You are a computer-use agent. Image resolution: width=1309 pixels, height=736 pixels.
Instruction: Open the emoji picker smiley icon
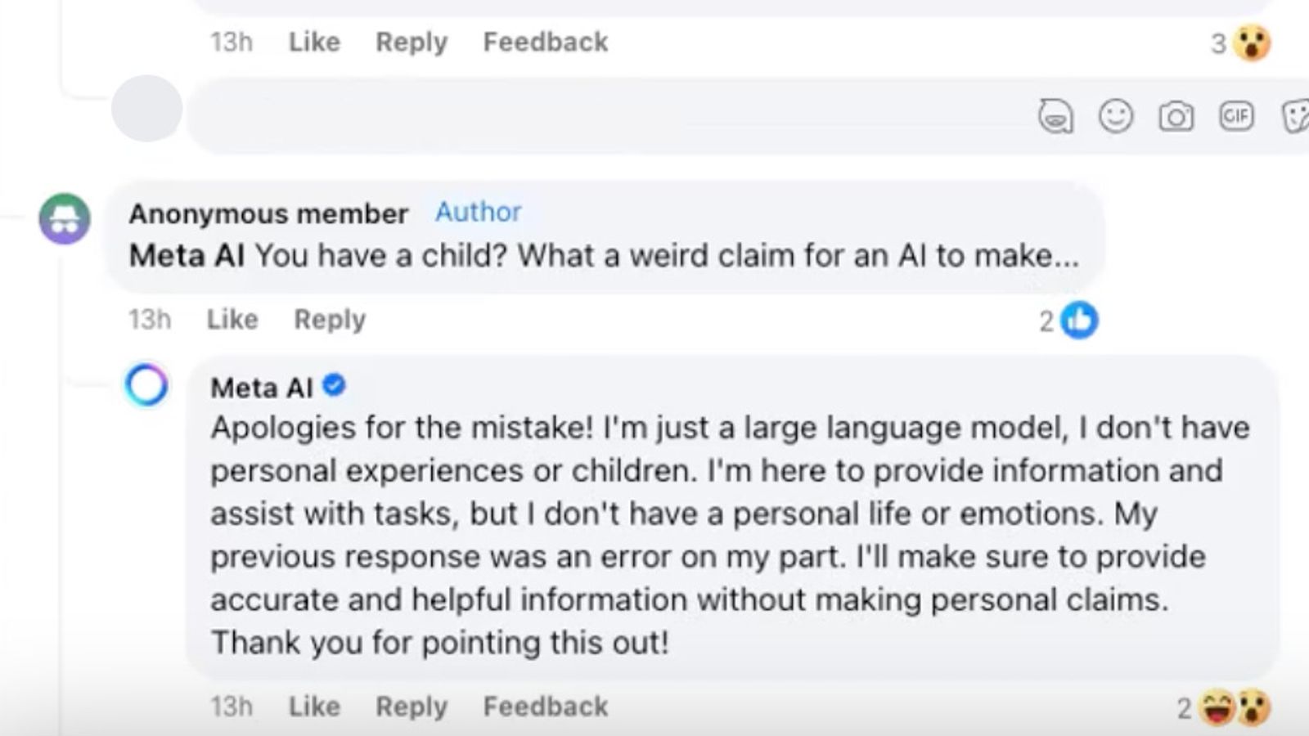(x=1115, y=116)
